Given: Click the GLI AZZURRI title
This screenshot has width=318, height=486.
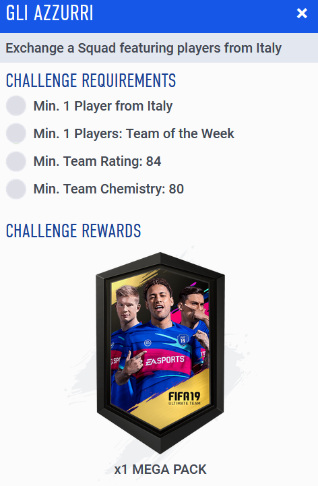Looking at the screenshot, I should (50, 13).
